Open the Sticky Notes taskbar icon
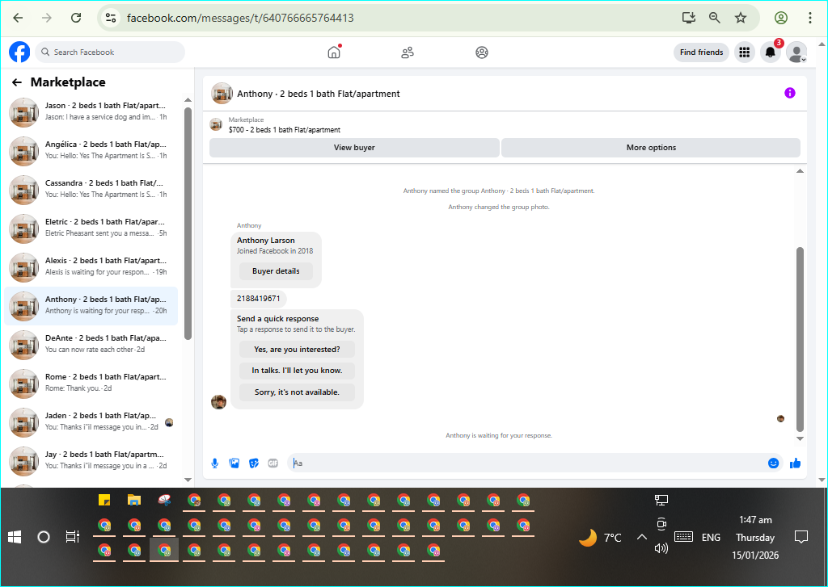The width and height of the screenshot is (828, 587). [x=104, y=500]
